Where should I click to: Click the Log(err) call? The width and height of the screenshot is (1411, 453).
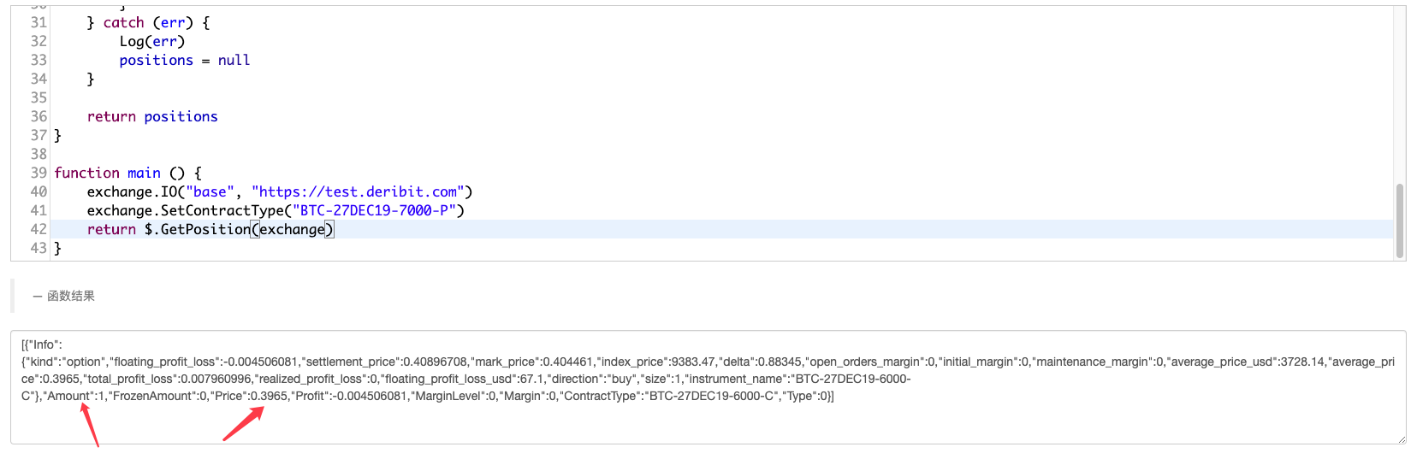(151, 41)
